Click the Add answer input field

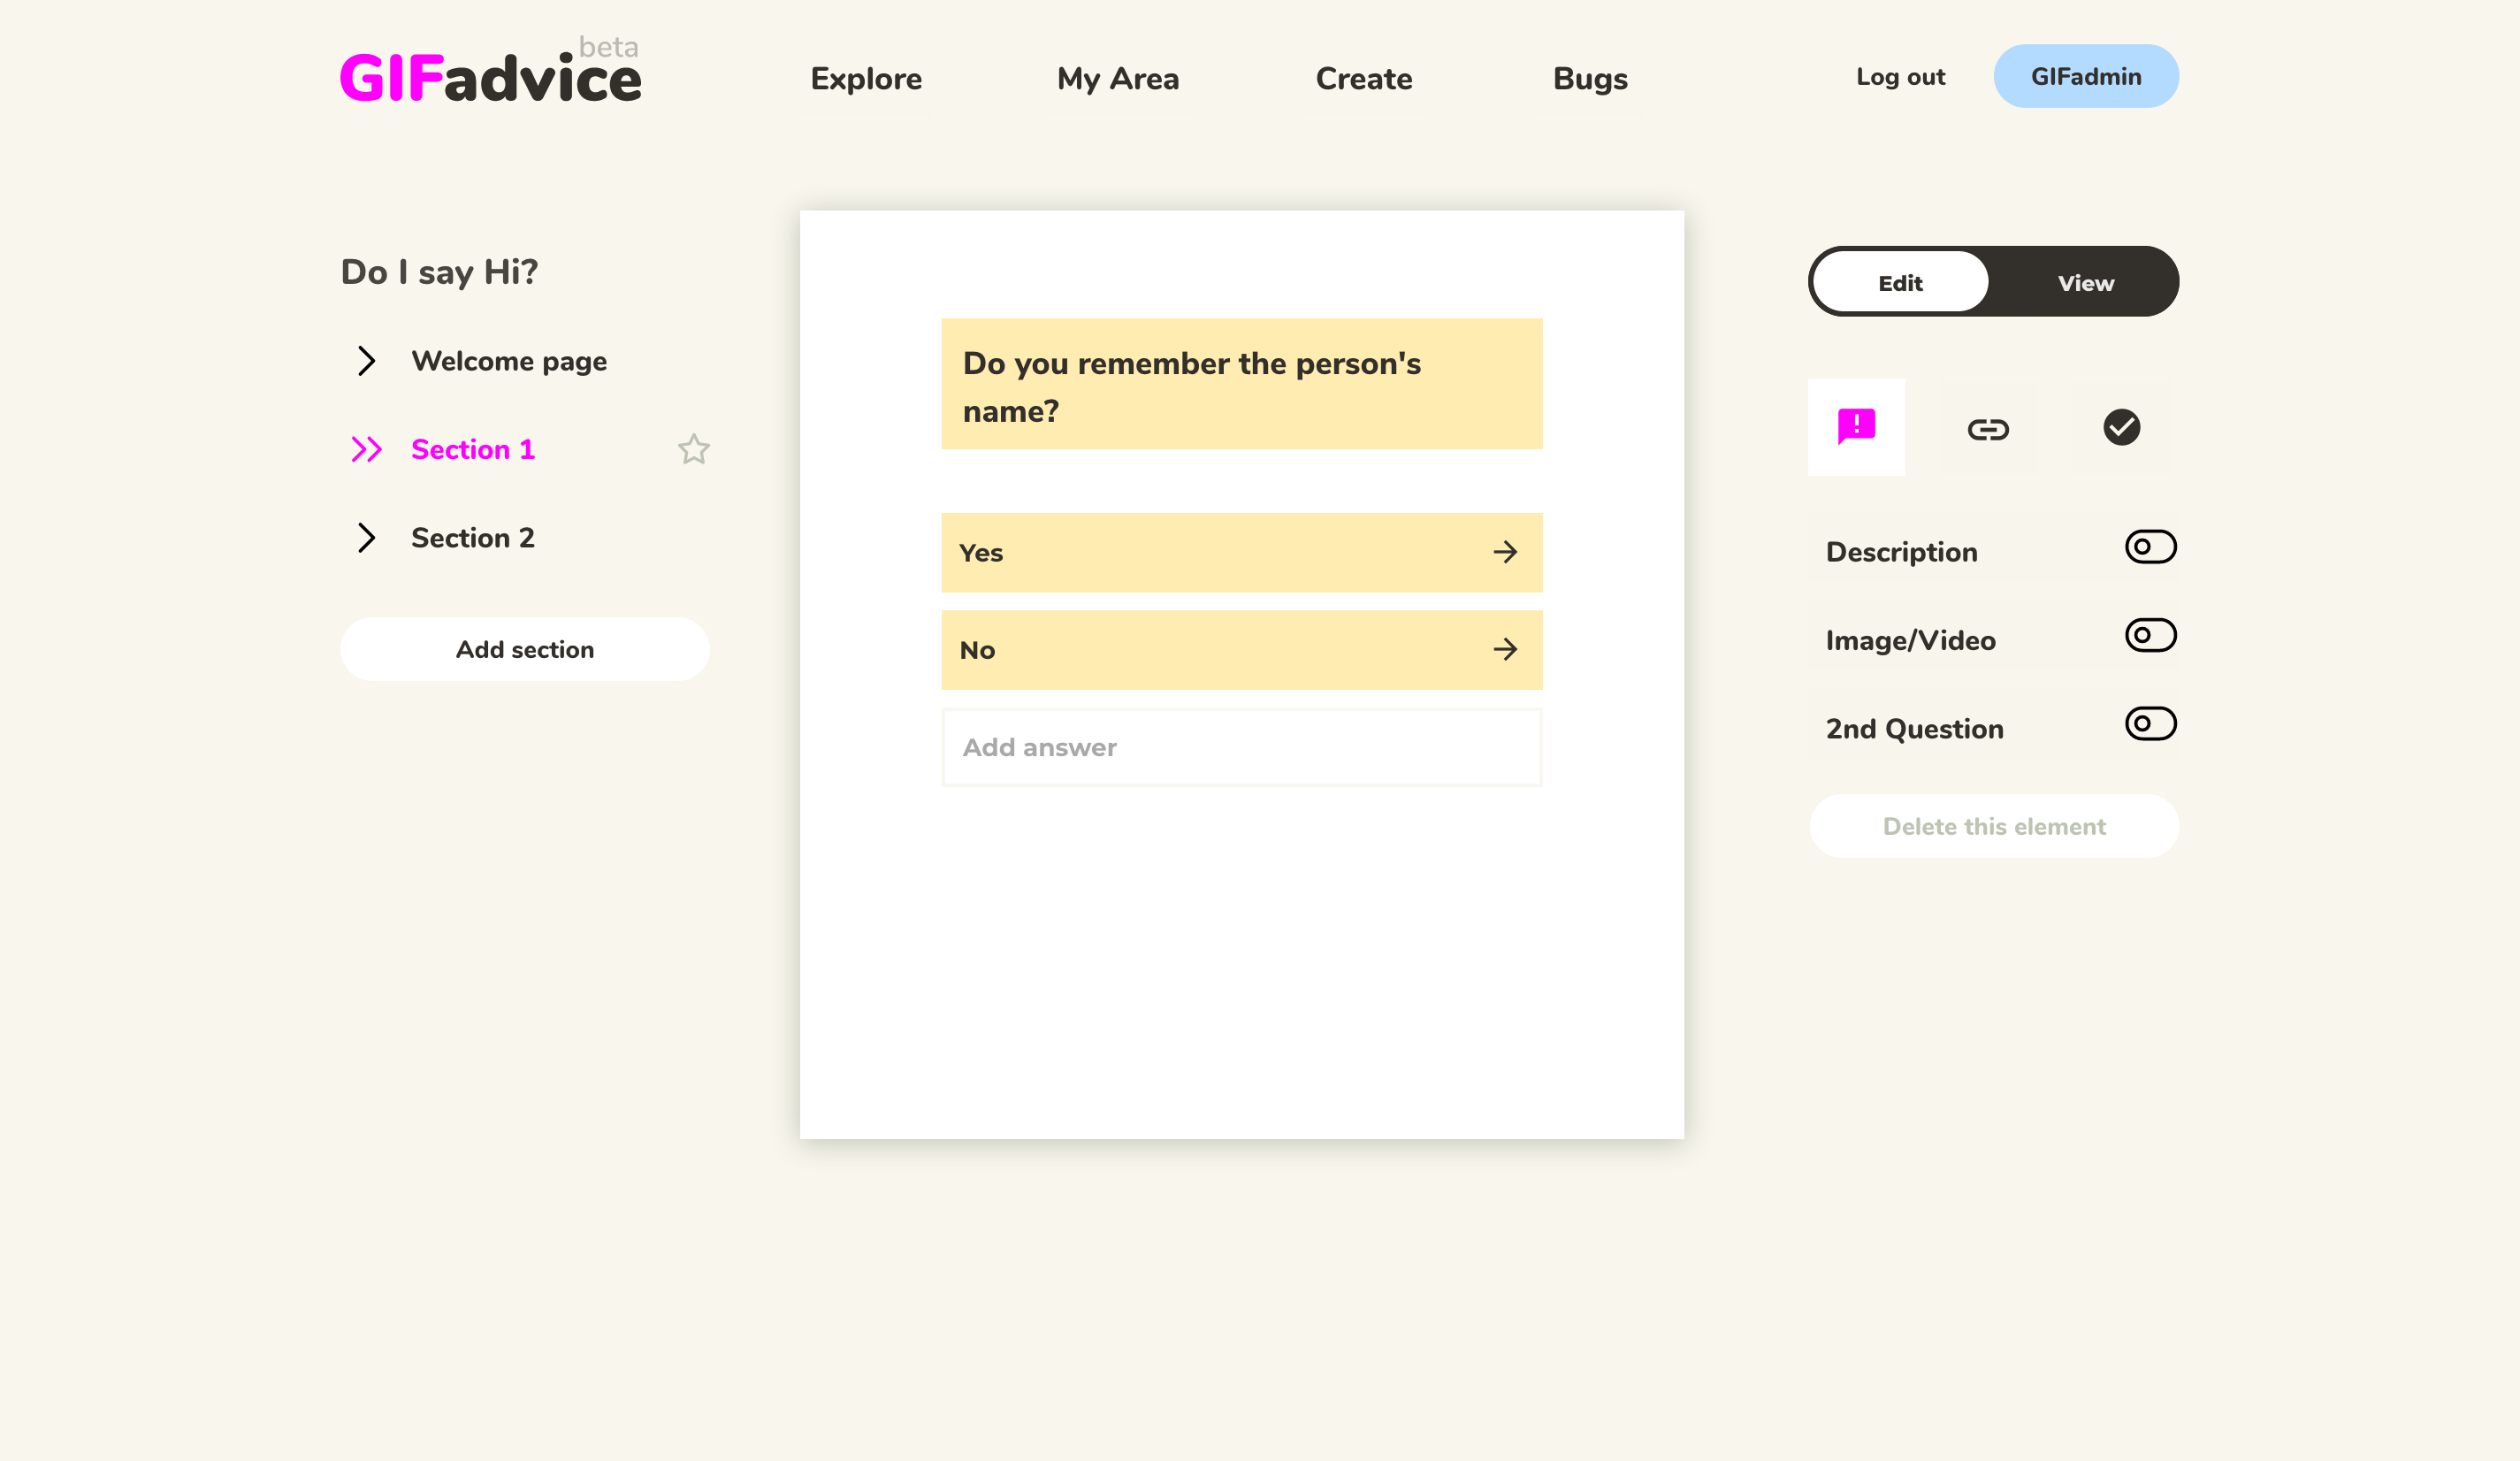click(1241, 747)
